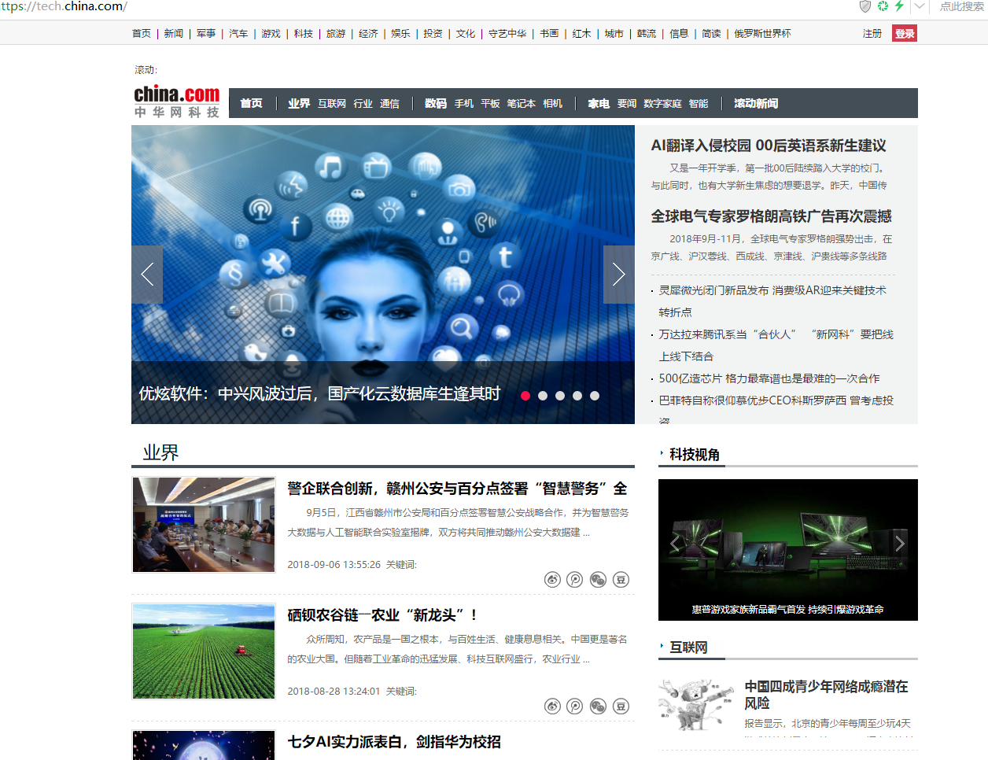Viewport: 988px width, 760px height.
Task: Expand the address bar dropdown arrow
Action: [919, 6]
